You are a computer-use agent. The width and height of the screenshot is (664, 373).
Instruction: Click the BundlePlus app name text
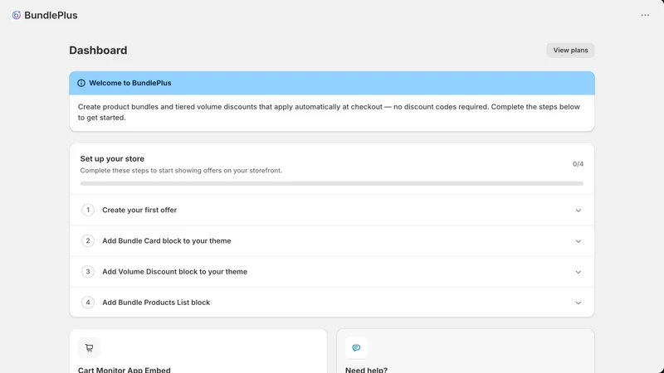[x=51, y=15]
